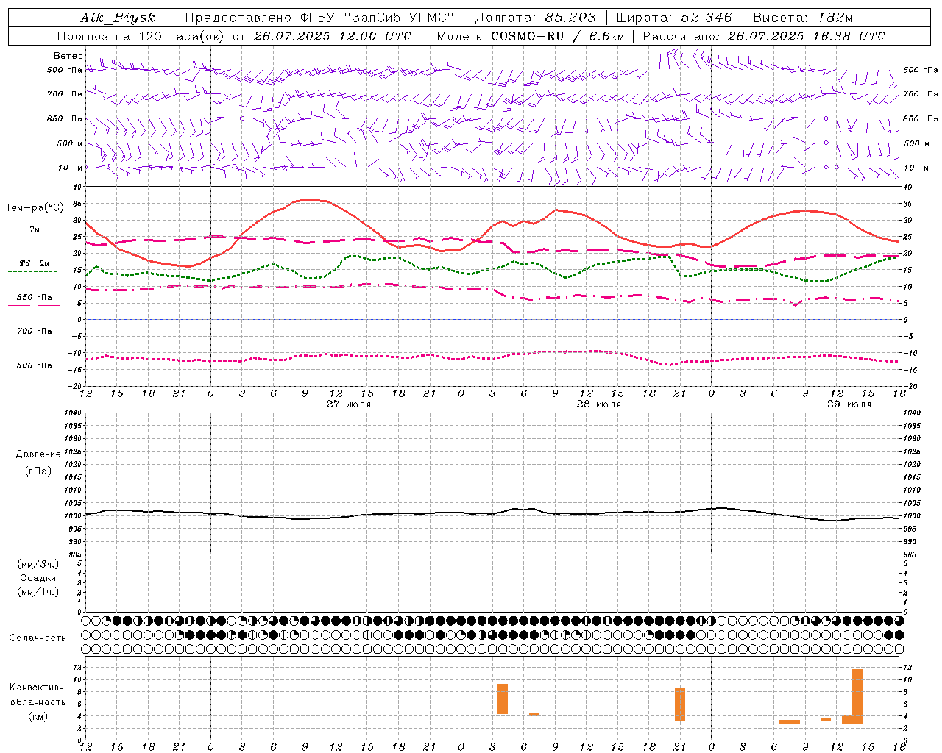Viewport: 942px width, 753px height.
Task: Click the flat orange bar near 7h on 29 июля
Action: 790,722
